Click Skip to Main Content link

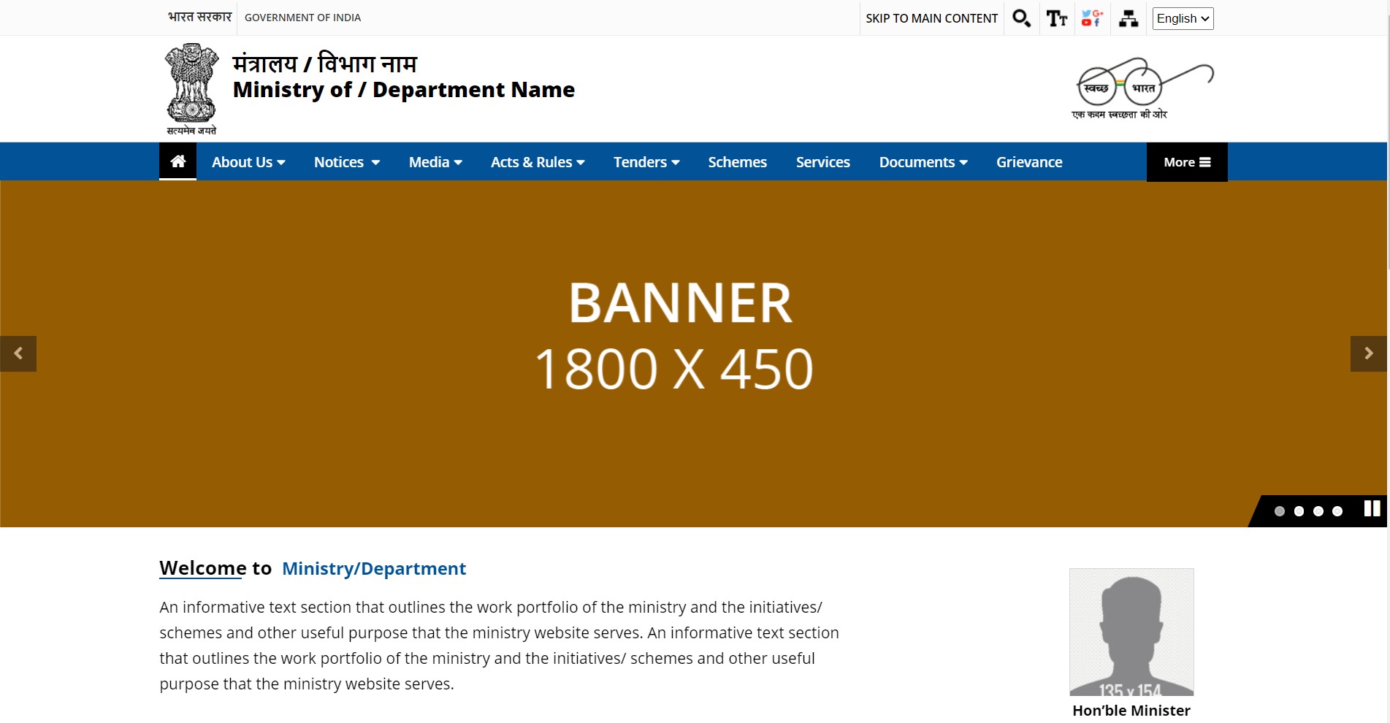[x=931, y=18]
